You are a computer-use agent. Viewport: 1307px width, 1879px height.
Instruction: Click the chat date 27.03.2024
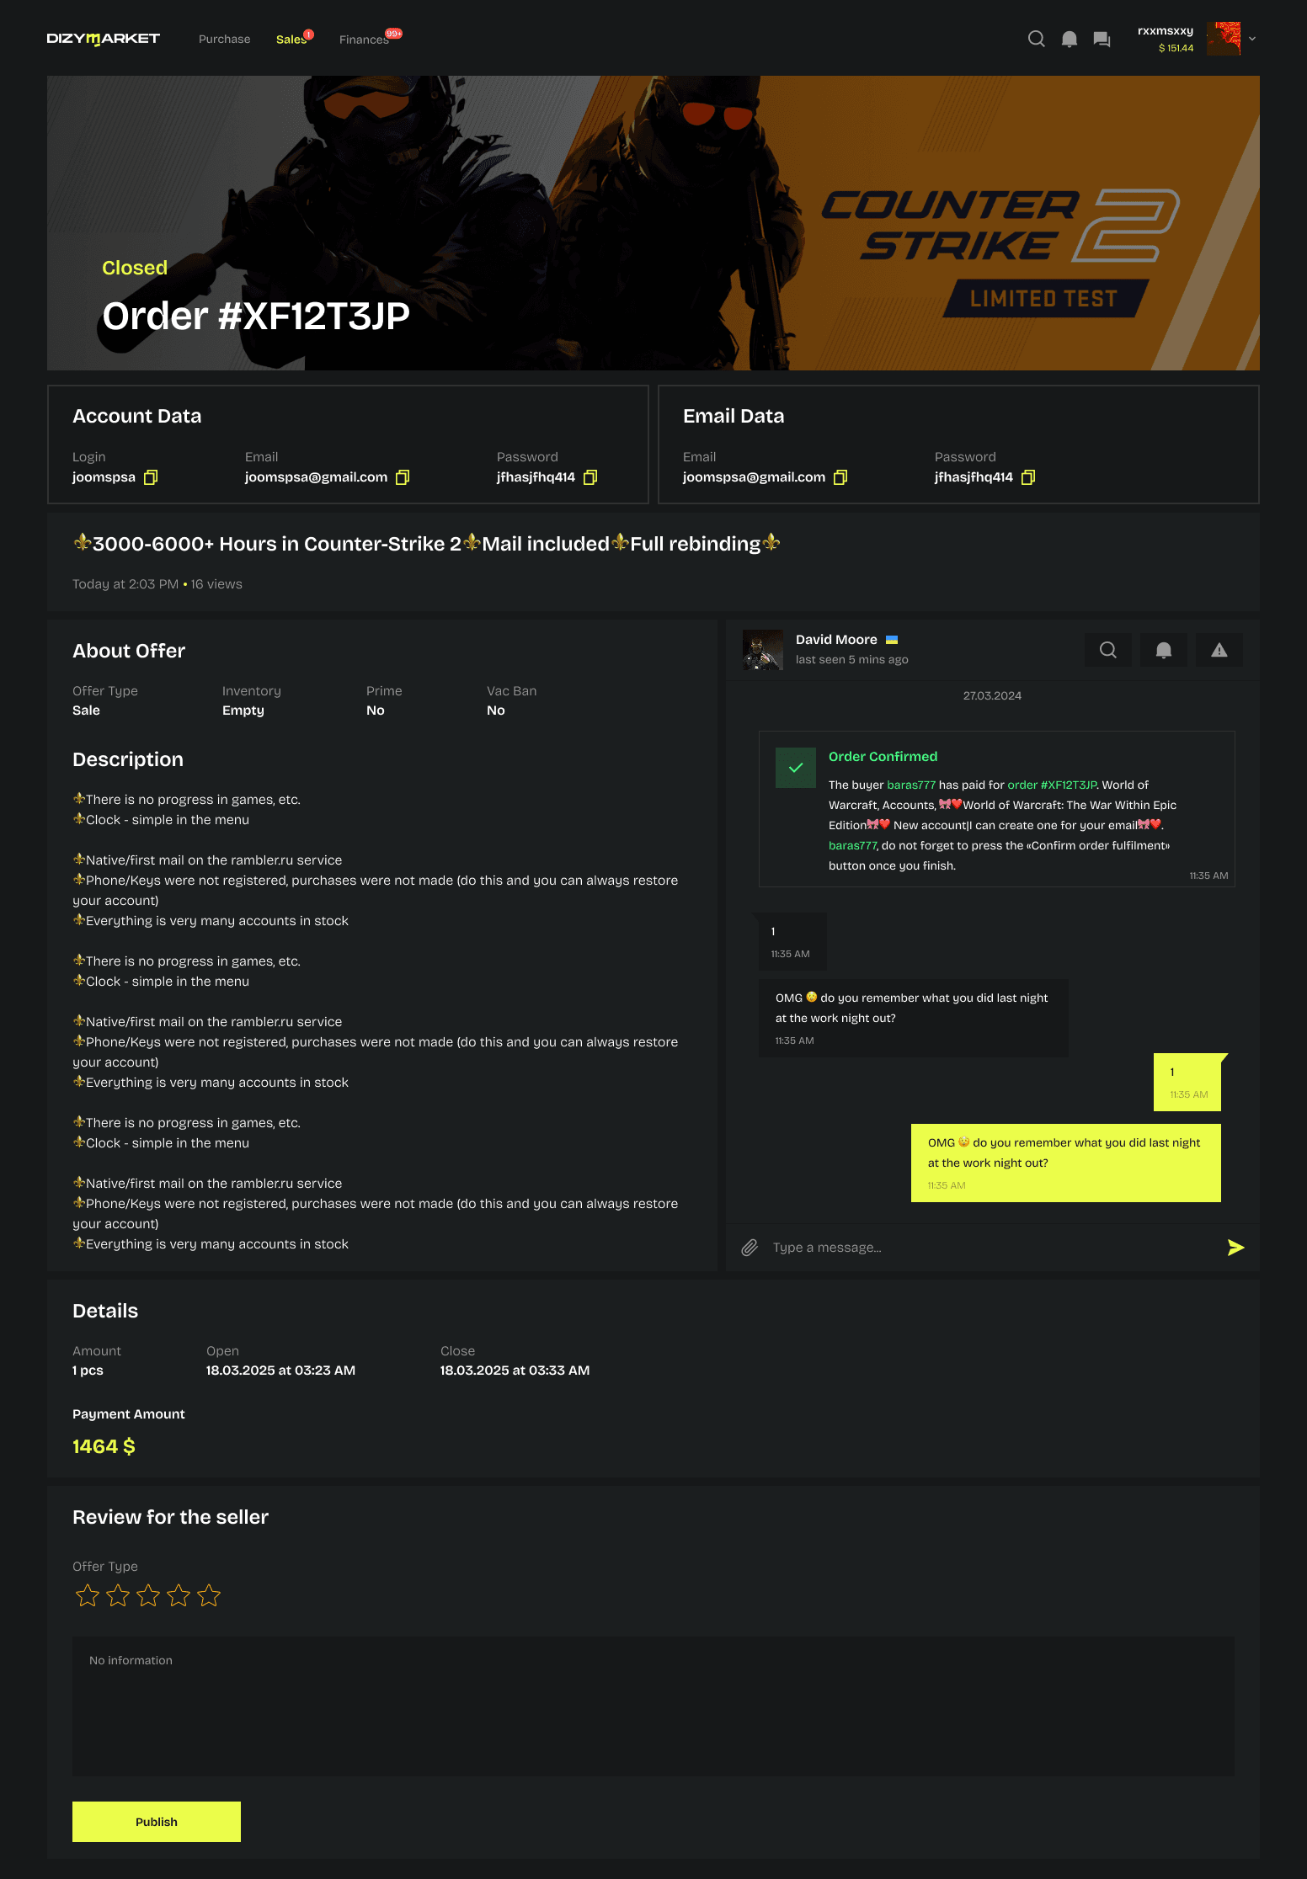[x=992, y=695]
